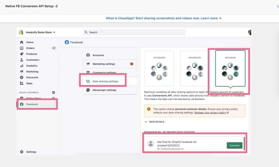Click the search magnifier icon

click(86, 32)
